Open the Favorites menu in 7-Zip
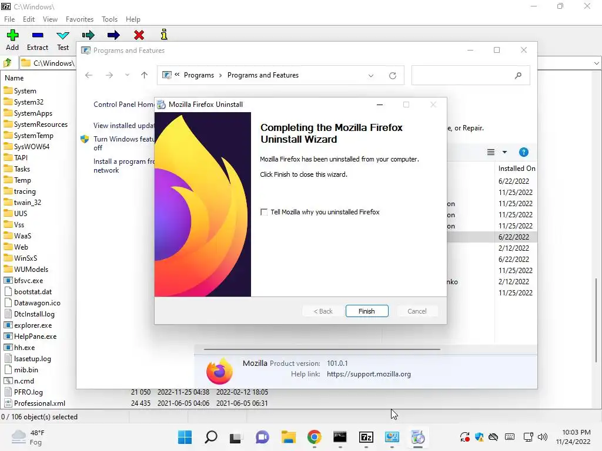602x451 pixels. point(79,19)
